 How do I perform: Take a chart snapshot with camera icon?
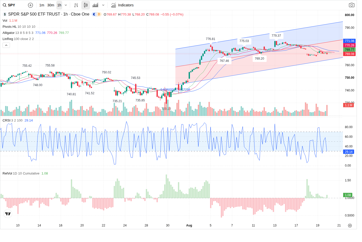pyautogui.click(x=352, y=5)
